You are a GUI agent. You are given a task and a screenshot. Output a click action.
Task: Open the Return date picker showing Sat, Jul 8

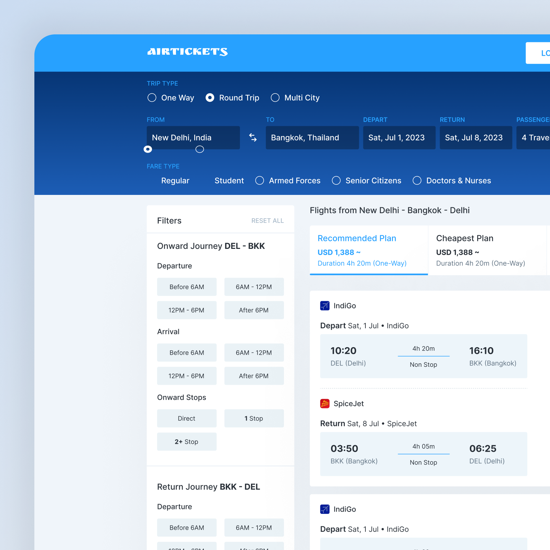coord(476,137)
